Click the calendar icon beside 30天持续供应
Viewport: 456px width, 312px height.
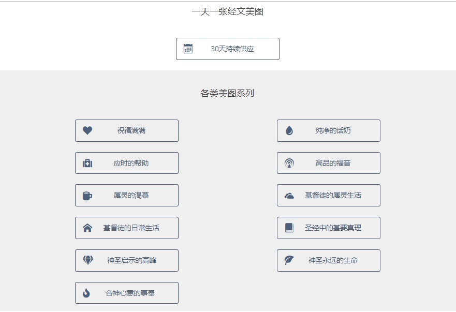(x=188, y=49)
